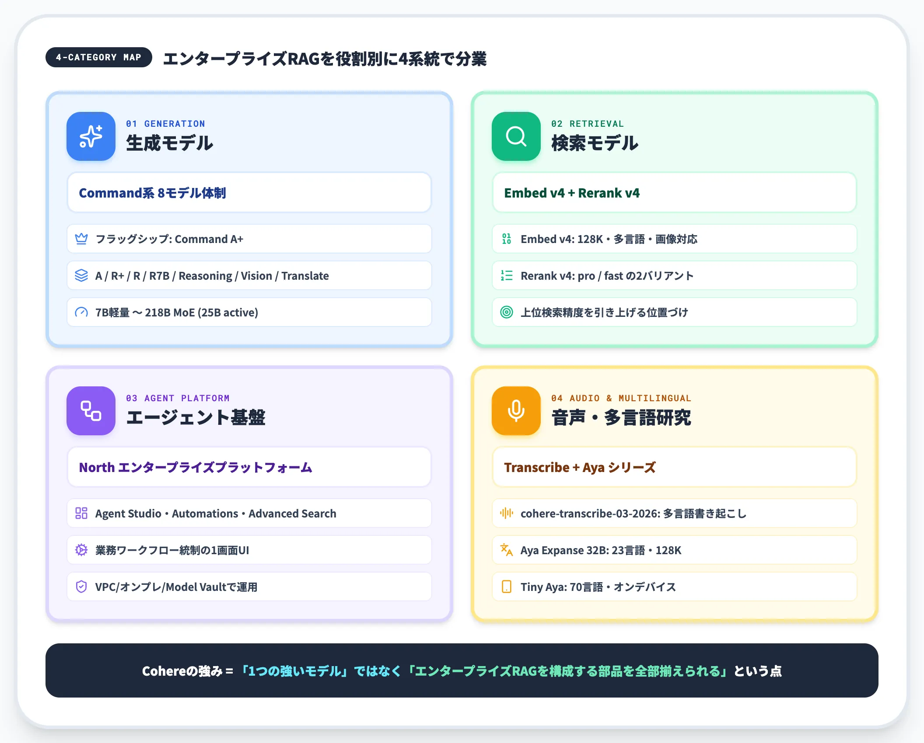Click the 02 RETRIEVAL label
Screen dimensions: 924x743
(588, 124)
